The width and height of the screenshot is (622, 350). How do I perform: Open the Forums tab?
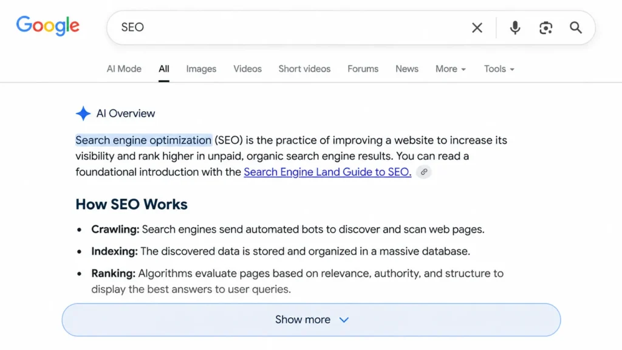click(363, 69)
